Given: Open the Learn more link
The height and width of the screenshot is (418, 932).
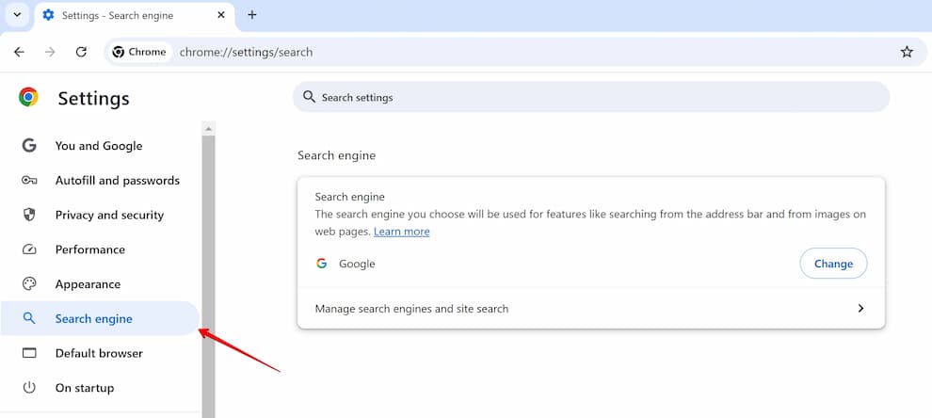Looking at the screenshot, I should [401, 232].
